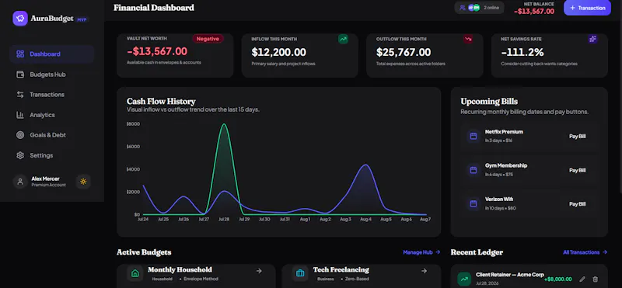
Task: Pay the Gym Membership bill
Action: pyautogui.click(x=577, y=170)
